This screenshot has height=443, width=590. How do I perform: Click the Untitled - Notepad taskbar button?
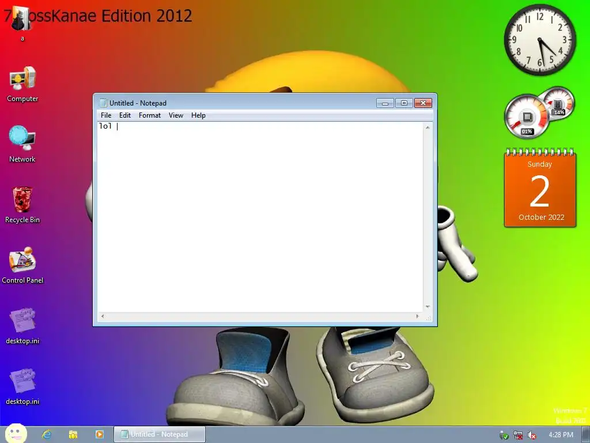click(160, 434)
